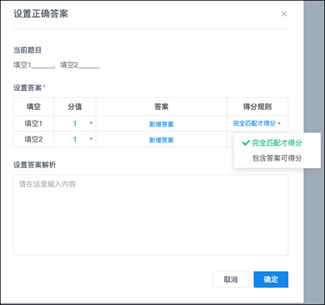Click the 分值 column header

[x=75, y=107]
